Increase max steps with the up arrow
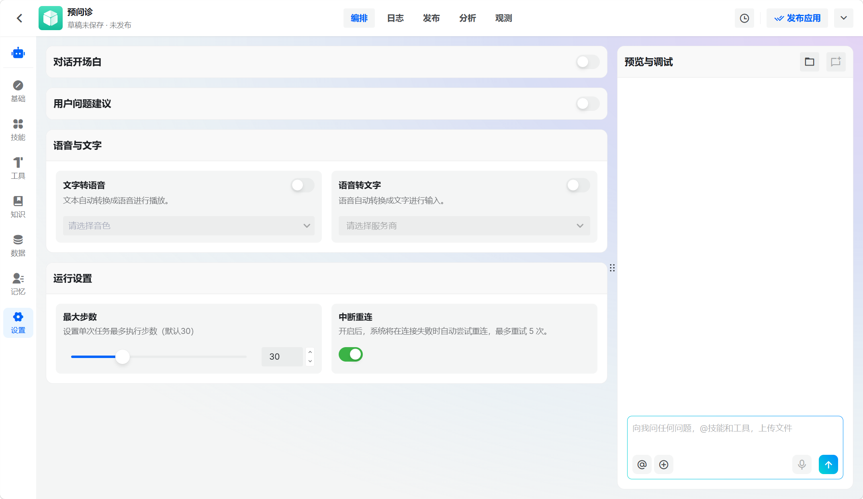This screenshot has width=863, height=499. 310,352
